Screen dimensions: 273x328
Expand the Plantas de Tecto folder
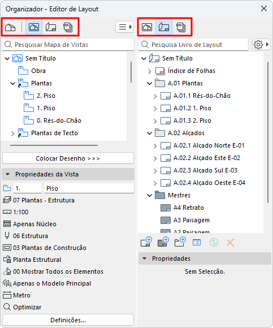click(13, 133)
